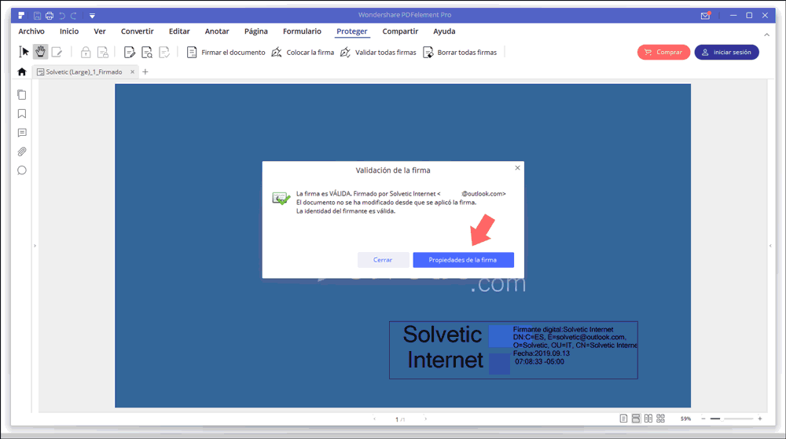Go to the Home icon tab
The image size is (786, 439).
pos(21,71)
